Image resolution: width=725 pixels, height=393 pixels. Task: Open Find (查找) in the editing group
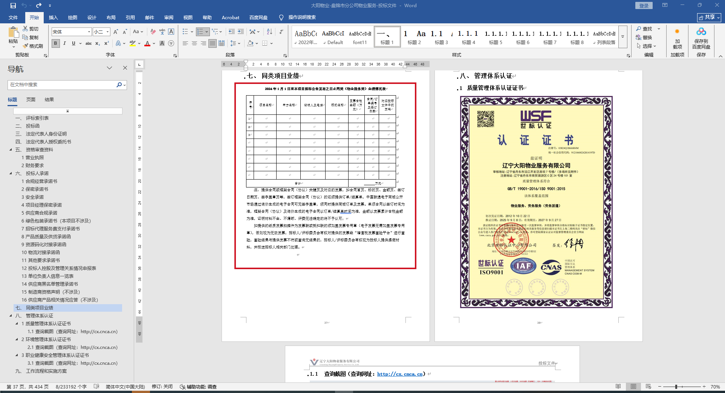[x=644, y=29]
